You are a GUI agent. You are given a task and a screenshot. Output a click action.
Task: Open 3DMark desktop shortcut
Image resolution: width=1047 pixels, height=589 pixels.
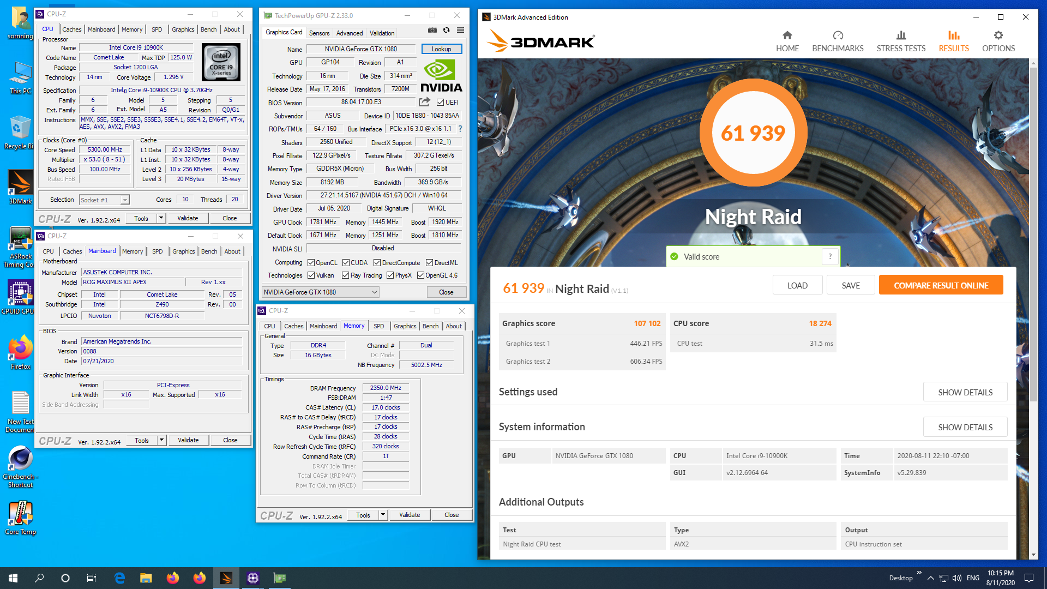(x=20, y=187)
